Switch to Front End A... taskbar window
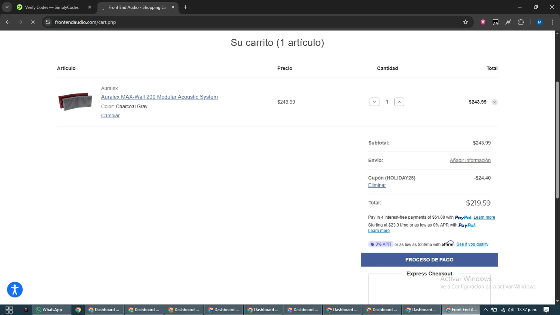Image resolution: width=560 pixels, height=315 pixels. coord(461,310)
